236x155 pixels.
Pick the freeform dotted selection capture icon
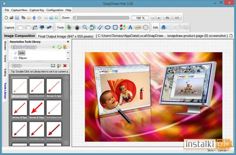[35, 28]
